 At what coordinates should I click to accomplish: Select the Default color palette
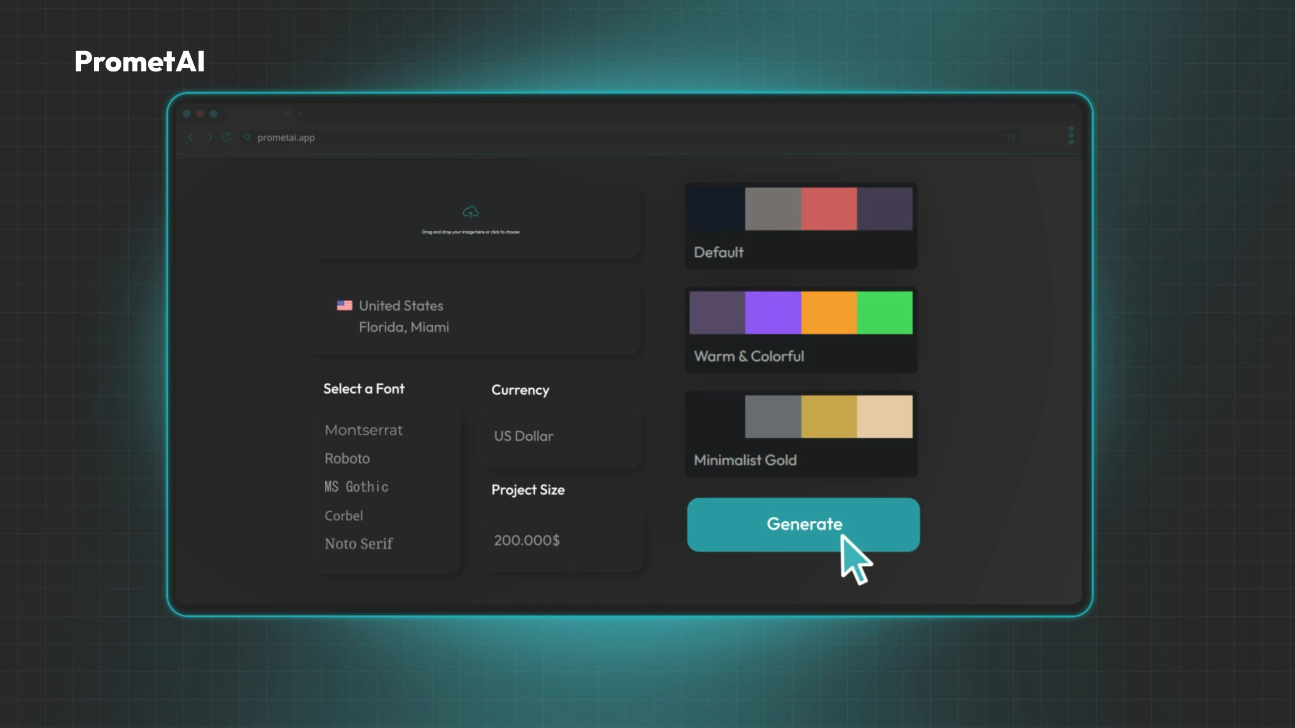click(801, 225)
